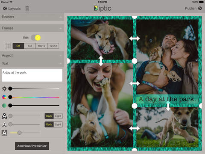Select Dark for text shadow

click(49, 124)
